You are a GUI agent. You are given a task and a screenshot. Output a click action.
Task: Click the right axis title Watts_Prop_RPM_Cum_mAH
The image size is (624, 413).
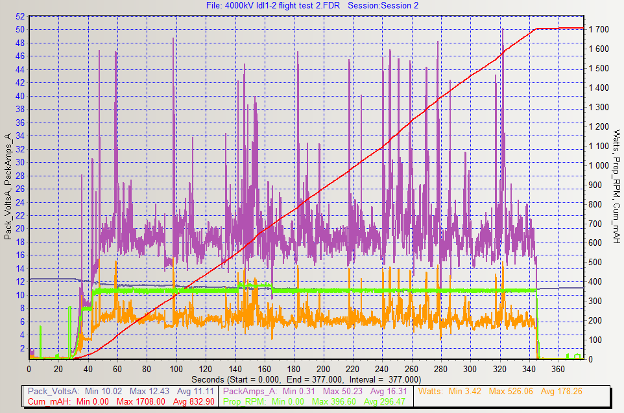coord(616,187)
